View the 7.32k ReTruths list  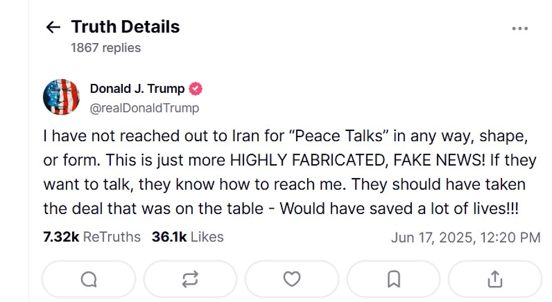[x=92, y=237]
